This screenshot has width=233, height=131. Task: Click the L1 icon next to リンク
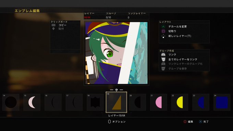(163, 55)
